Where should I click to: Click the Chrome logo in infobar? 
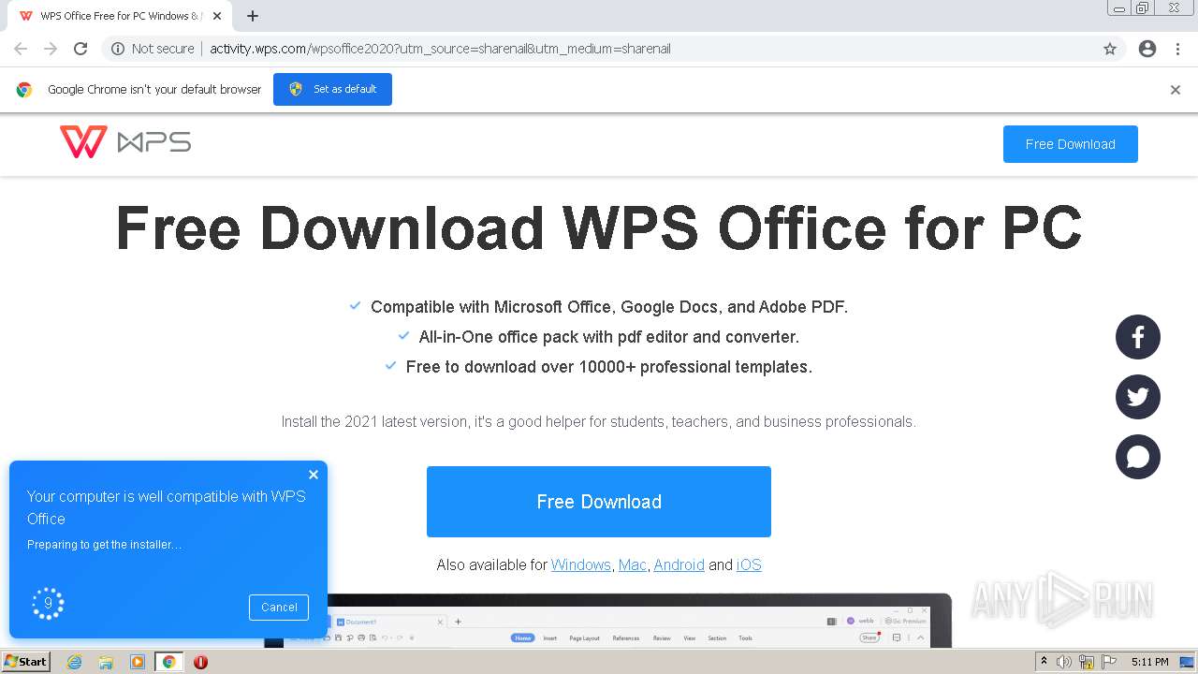(x=24, y=90)
